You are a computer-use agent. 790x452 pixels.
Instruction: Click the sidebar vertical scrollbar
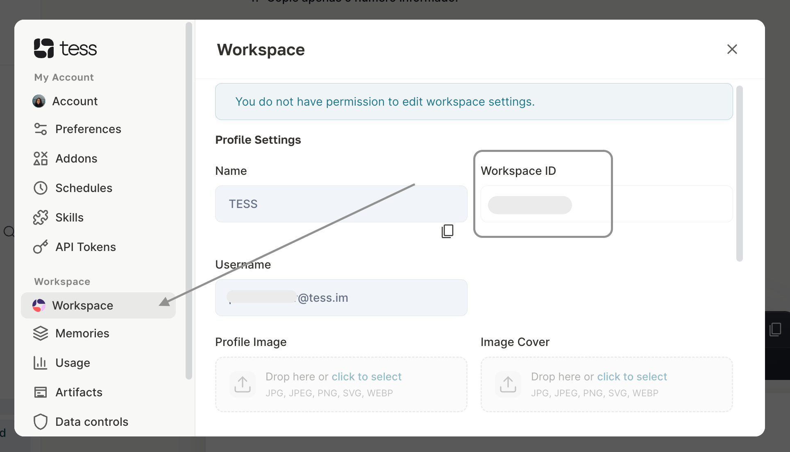189,201
